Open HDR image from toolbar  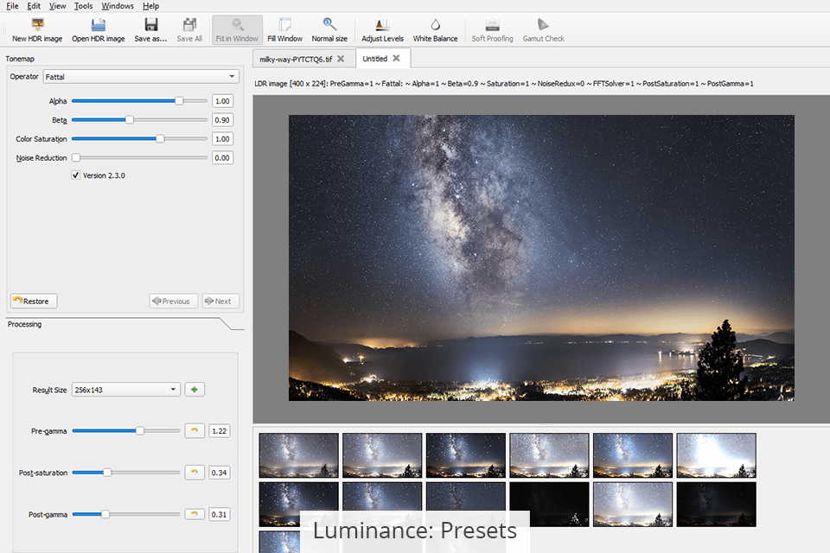[x=99, y=30]
